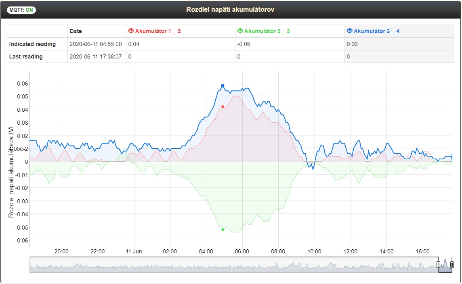Toggle the red eye icon for Akumulátor 1_2
Image resolution: width=462 pixels, height=284 pixels.
click(x=131, y=31)
